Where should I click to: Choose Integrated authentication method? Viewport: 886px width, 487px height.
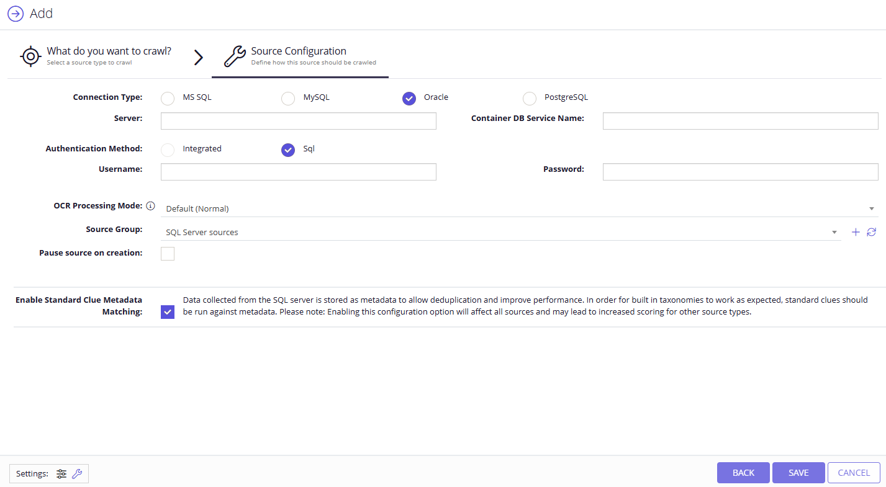[168, 150]
